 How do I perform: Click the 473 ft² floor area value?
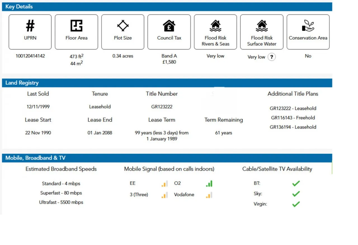point(76,56)
